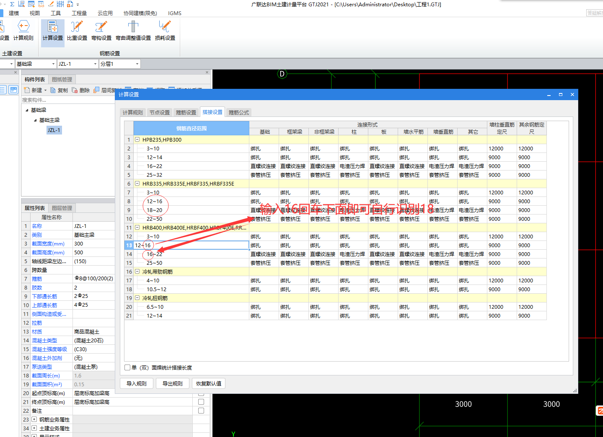The image size is (603, 437).
Task: Open the 建模 ribbon tab
Action: pyautogui.click(x=14, y=13)
